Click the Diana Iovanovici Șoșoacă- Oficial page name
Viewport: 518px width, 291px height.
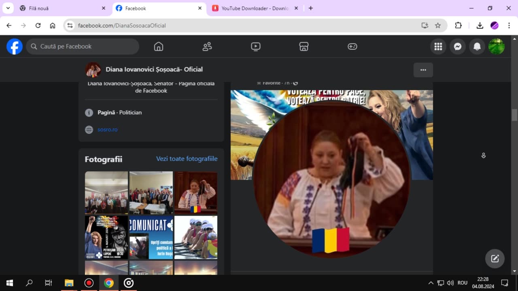click(154, 69)
